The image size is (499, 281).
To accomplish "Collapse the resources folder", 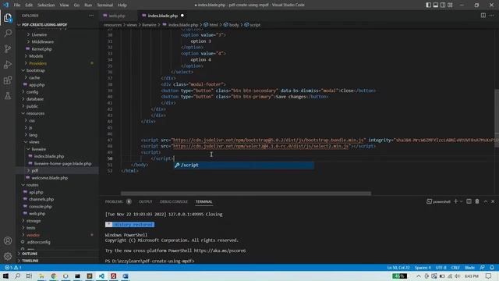I will coord(35,113).
